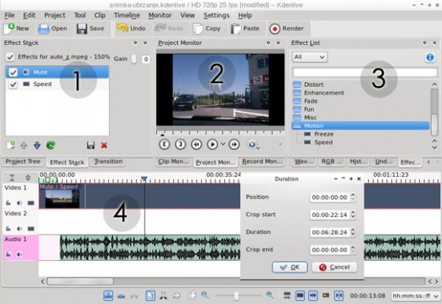Toggle show markers comments icon
442x304 pixels.
point(326,296)
